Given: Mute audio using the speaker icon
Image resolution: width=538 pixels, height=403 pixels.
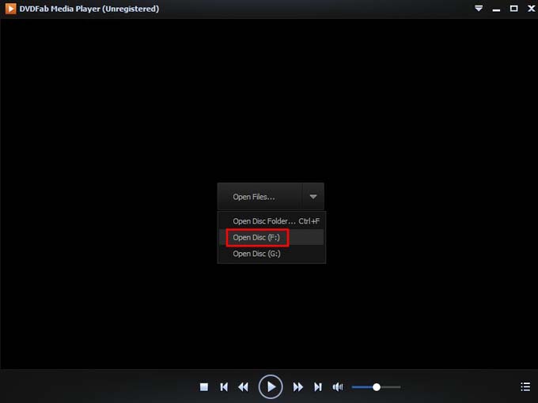Looking at the screenshot, I should tap(338, 387).
